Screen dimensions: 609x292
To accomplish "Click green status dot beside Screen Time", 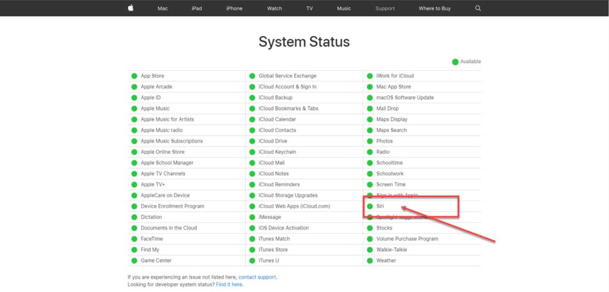I will 370,185.
